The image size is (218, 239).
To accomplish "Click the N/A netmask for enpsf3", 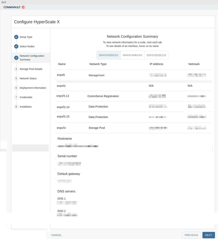I will (190, 86).
